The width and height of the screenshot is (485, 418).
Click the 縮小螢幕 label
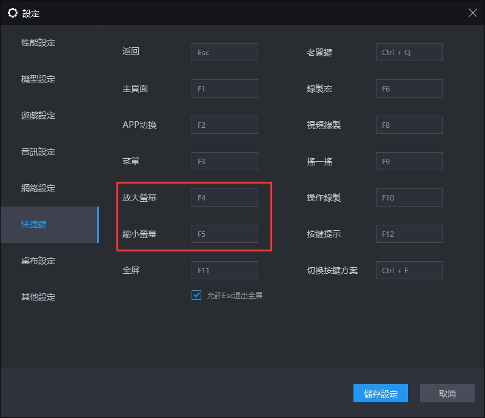[139, 234]
